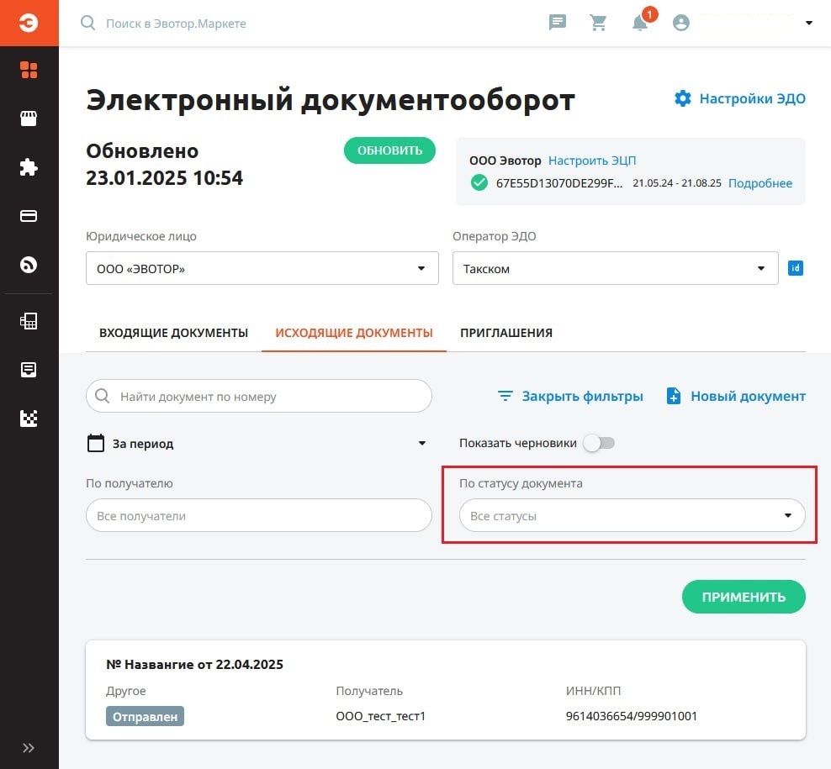Click the Evotor logo in the corner
Viewport: 831px width, 769px height.
point(29,23)
